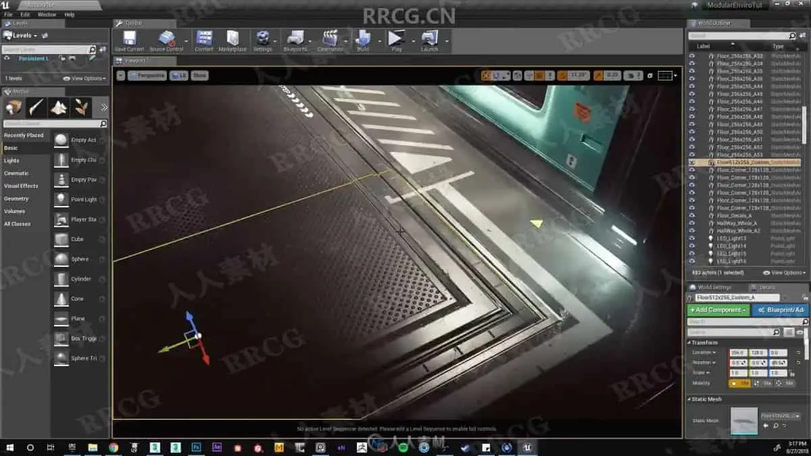The image size is (811, 456).
Task: Open the Windows Start button
Action: pyautogui.click(x=9, y=447)
